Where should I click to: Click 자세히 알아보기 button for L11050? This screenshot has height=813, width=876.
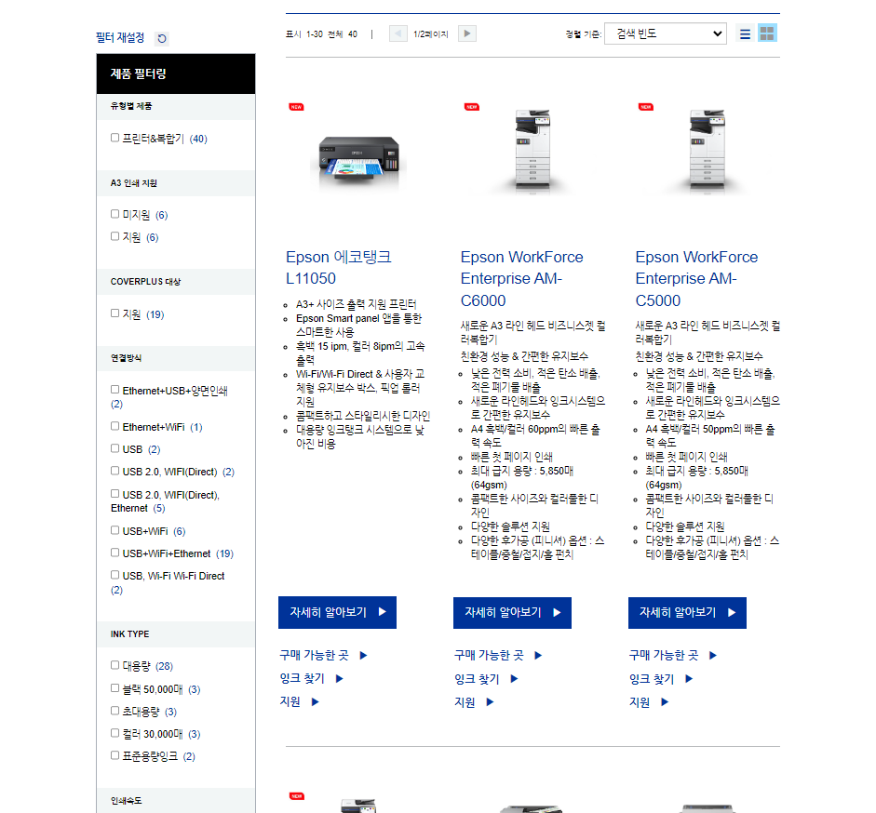[x=337, y=612]
